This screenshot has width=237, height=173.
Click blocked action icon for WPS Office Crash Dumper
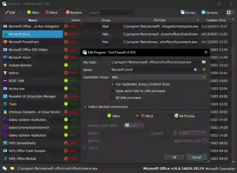coord(66,151)
